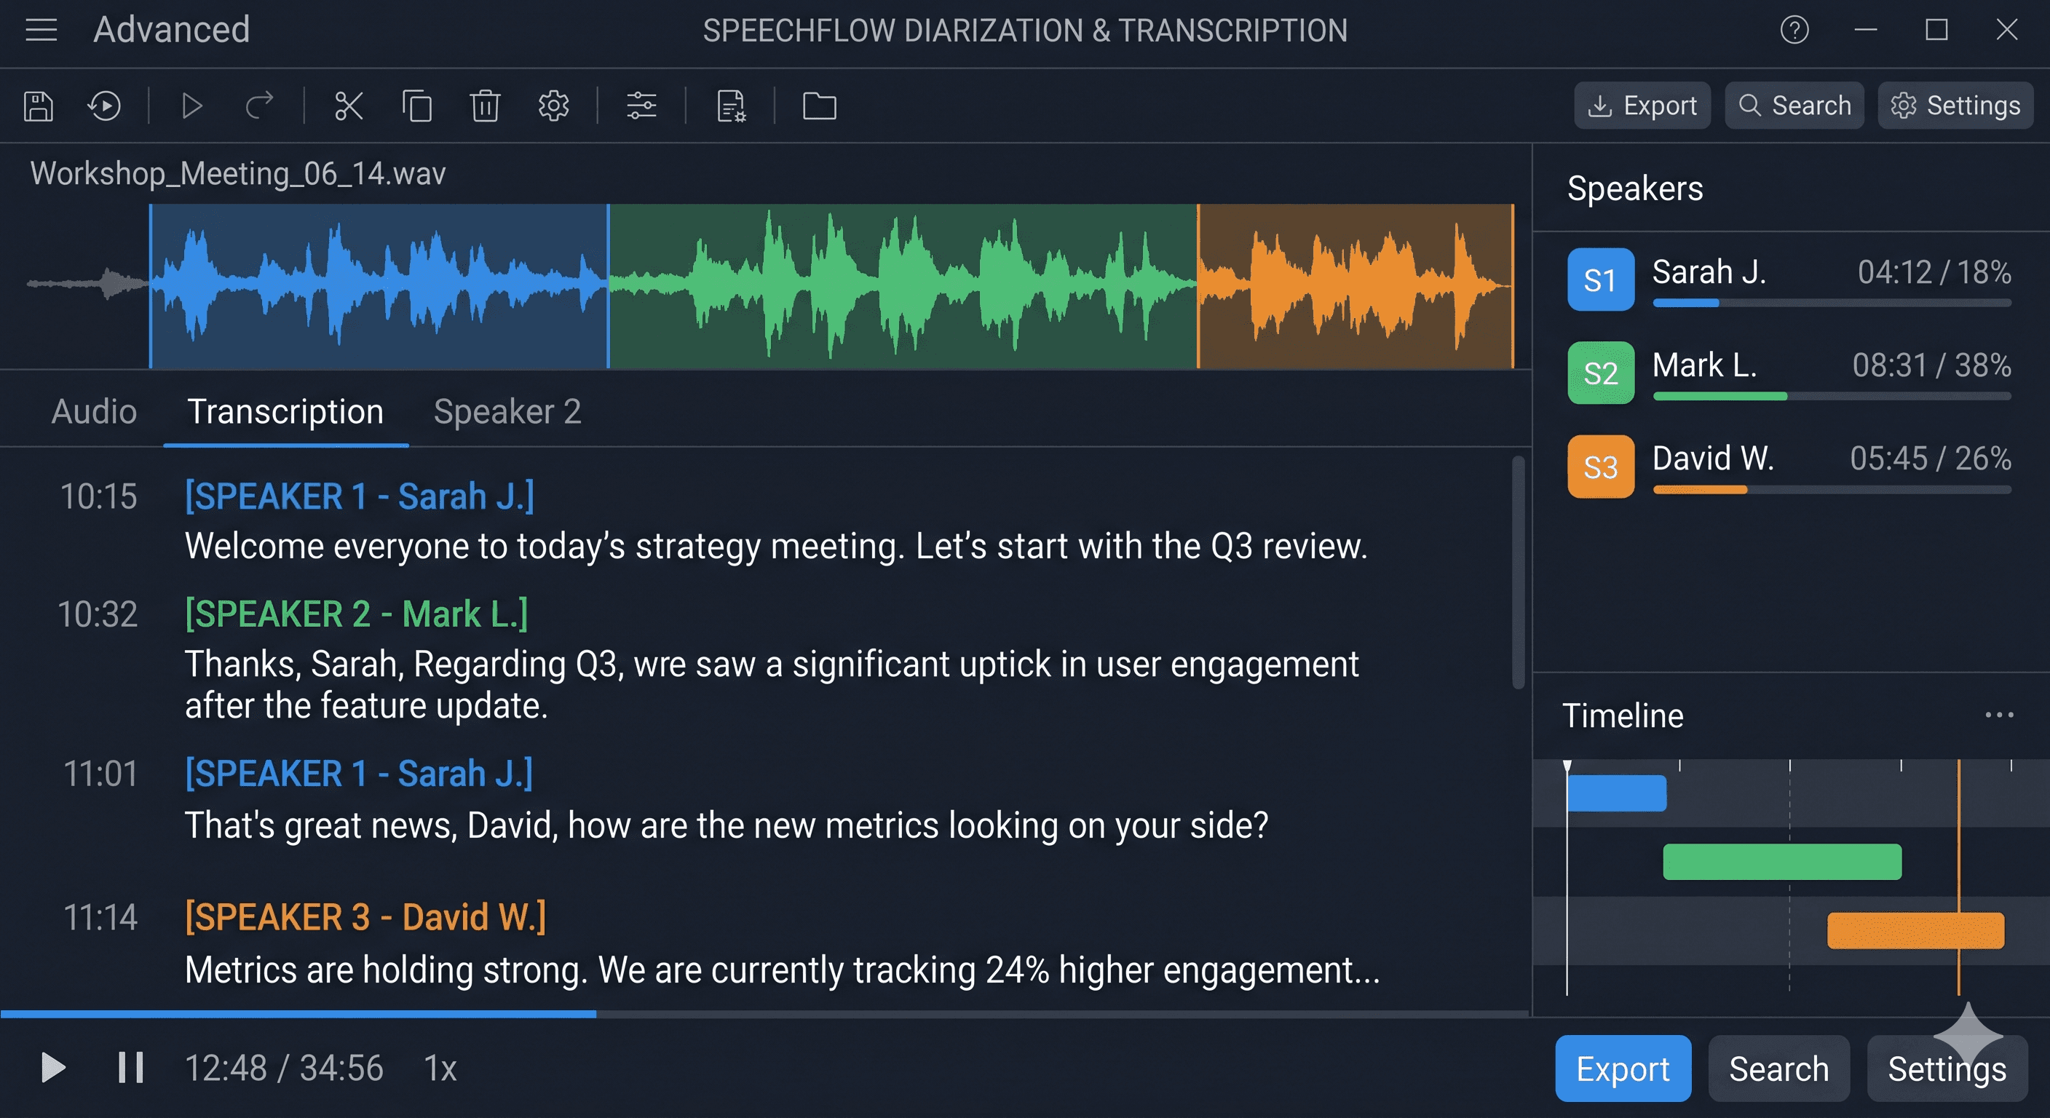Select the S3 David W. speaker badge
The width and height of the screenshot is (2050, 1118).
pyautogui.click(x=1600, y=467)
